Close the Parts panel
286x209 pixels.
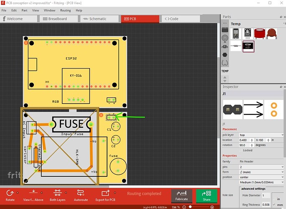coord(285,17)
